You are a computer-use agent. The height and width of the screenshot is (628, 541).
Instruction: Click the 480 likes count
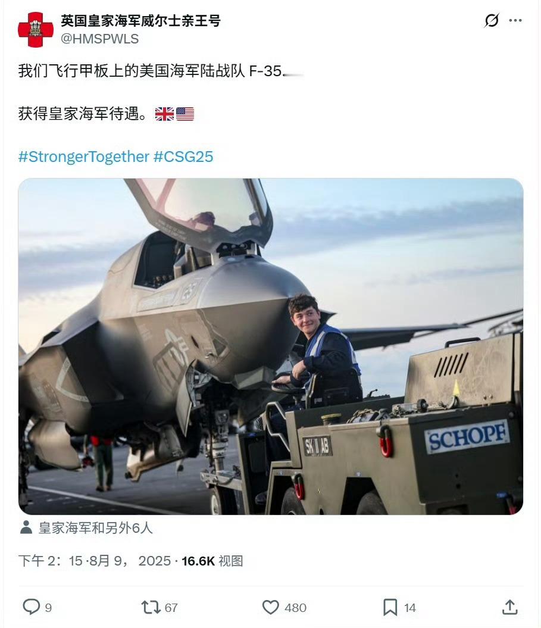pyautogui.click(x=296, y=608)
